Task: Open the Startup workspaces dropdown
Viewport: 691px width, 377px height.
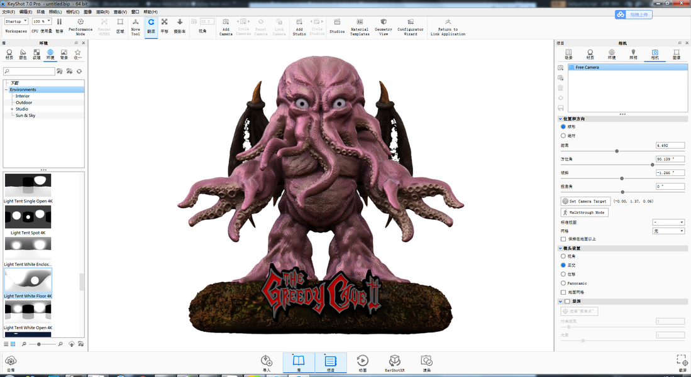Action: (16, 21)
